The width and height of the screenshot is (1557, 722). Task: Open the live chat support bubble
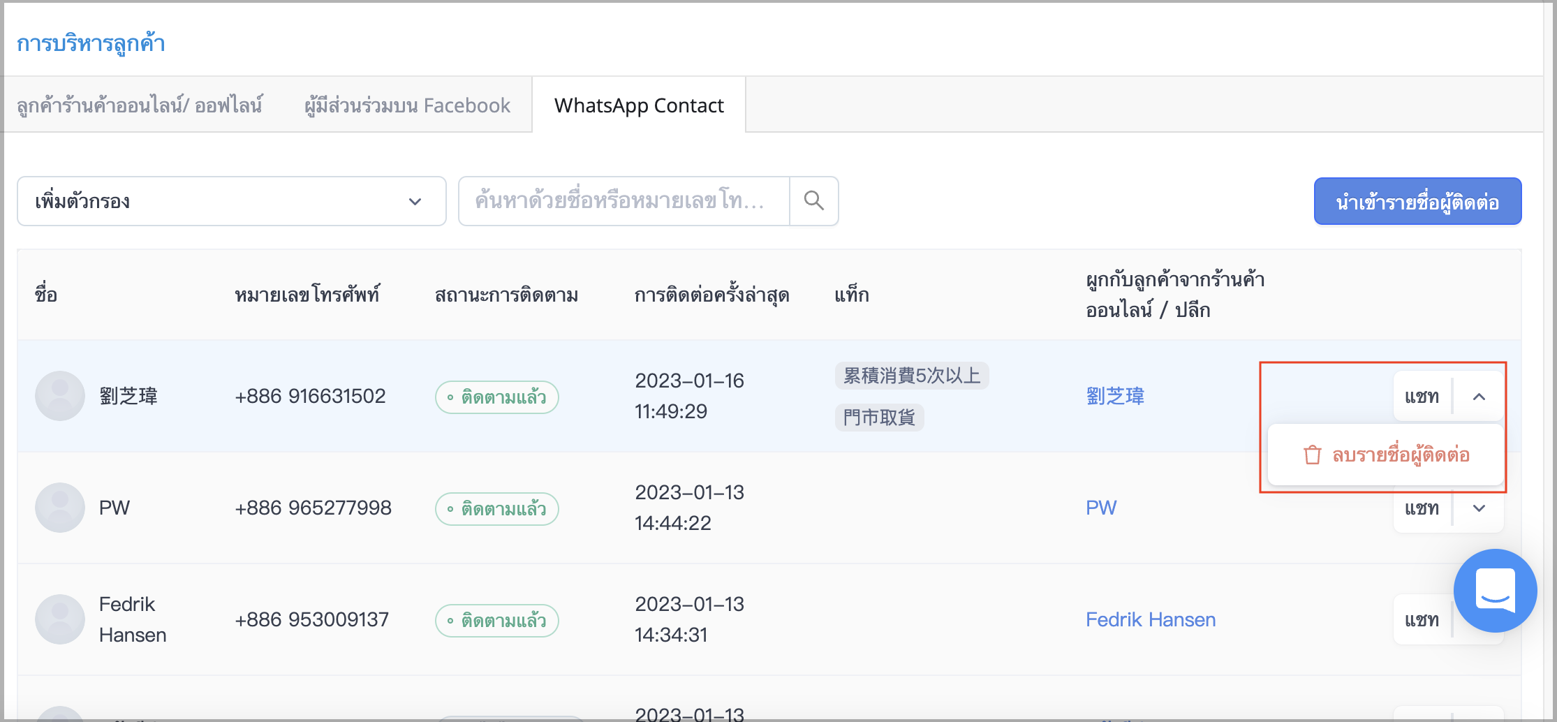tap(1495, 591)
